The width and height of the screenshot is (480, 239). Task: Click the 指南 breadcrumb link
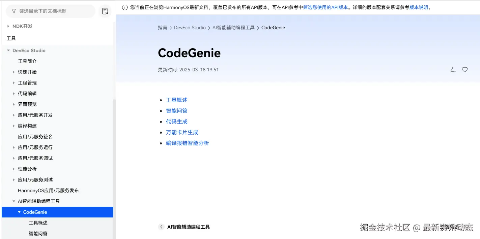click(x=162, y=28)
